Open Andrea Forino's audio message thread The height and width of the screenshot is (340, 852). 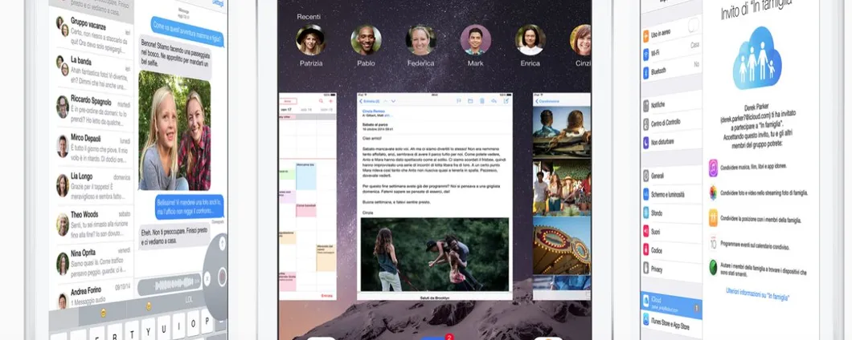click(92, 295)
